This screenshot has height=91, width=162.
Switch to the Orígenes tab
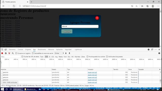click(28, 50)
